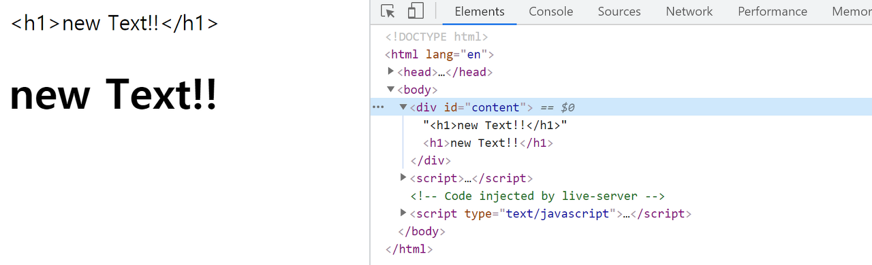Screen dimensions: 872x265
Task: Select the DOCTYPE html line
Action: (x=437, y=37)
